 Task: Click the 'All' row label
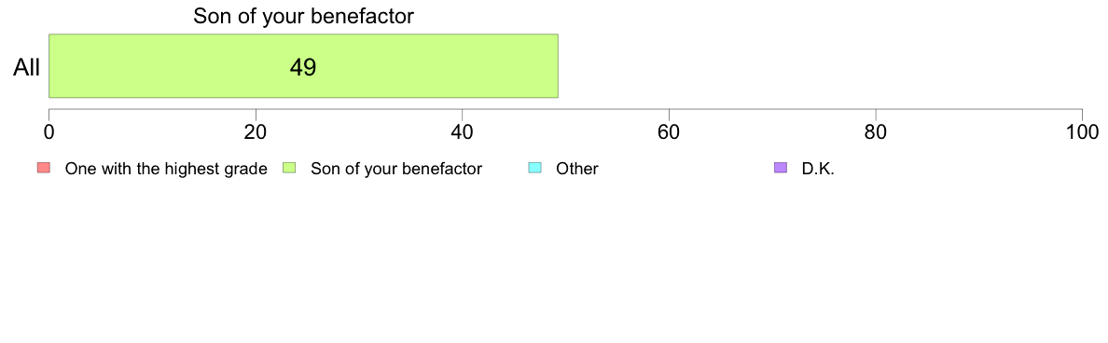pyautogui.click(x=26, y=67)
